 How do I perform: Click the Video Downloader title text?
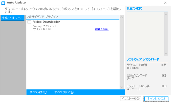pyautogui.click(x=46, y=22)
